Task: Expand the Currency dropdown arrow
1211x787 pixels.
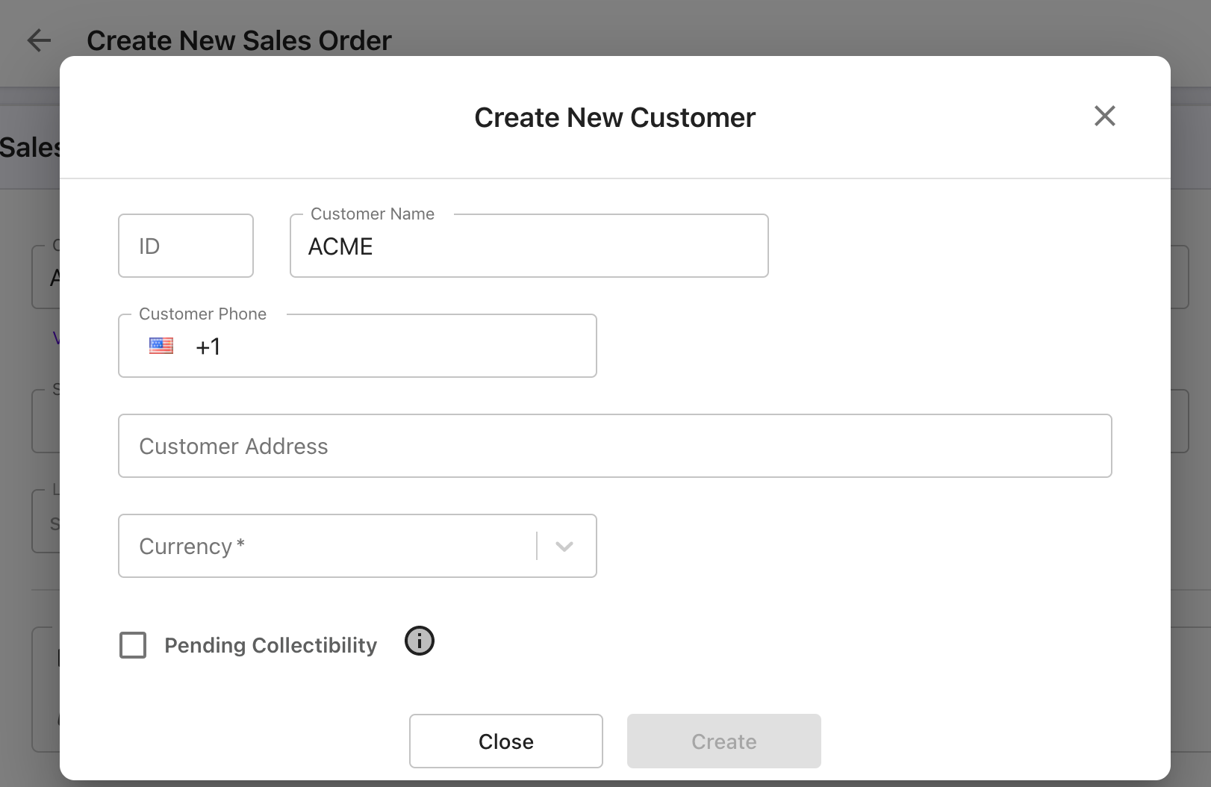Action: (564, 546)
